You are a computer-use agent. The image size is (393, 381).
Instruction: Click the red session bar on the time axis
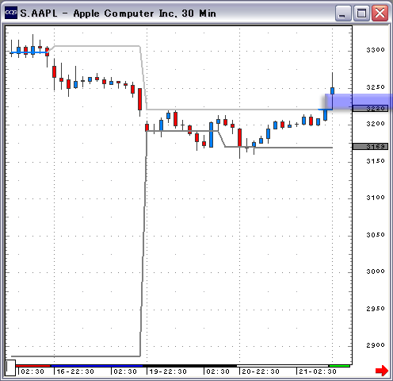(32, 366)
